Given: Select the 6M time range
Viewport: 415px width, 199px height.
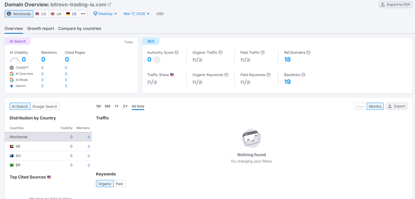Looking at the screenshot, I should pyautogui.click(x=107, y=106).
